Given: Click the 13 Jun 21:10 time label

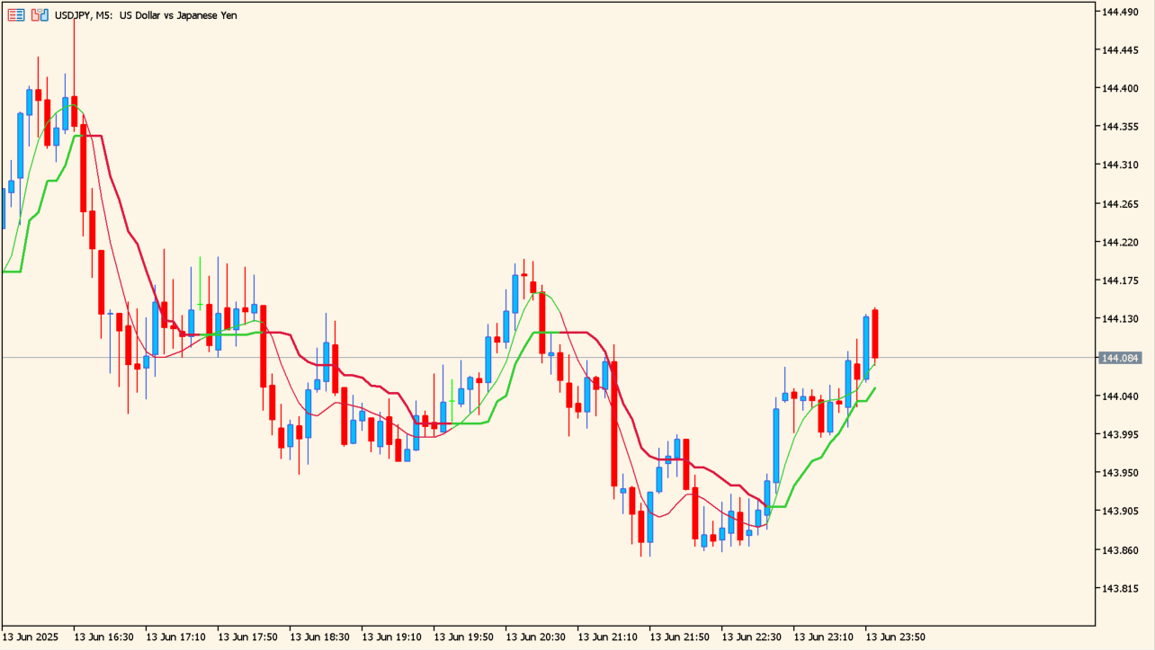Looking at the screenshot, I should [x=607, y=637].
